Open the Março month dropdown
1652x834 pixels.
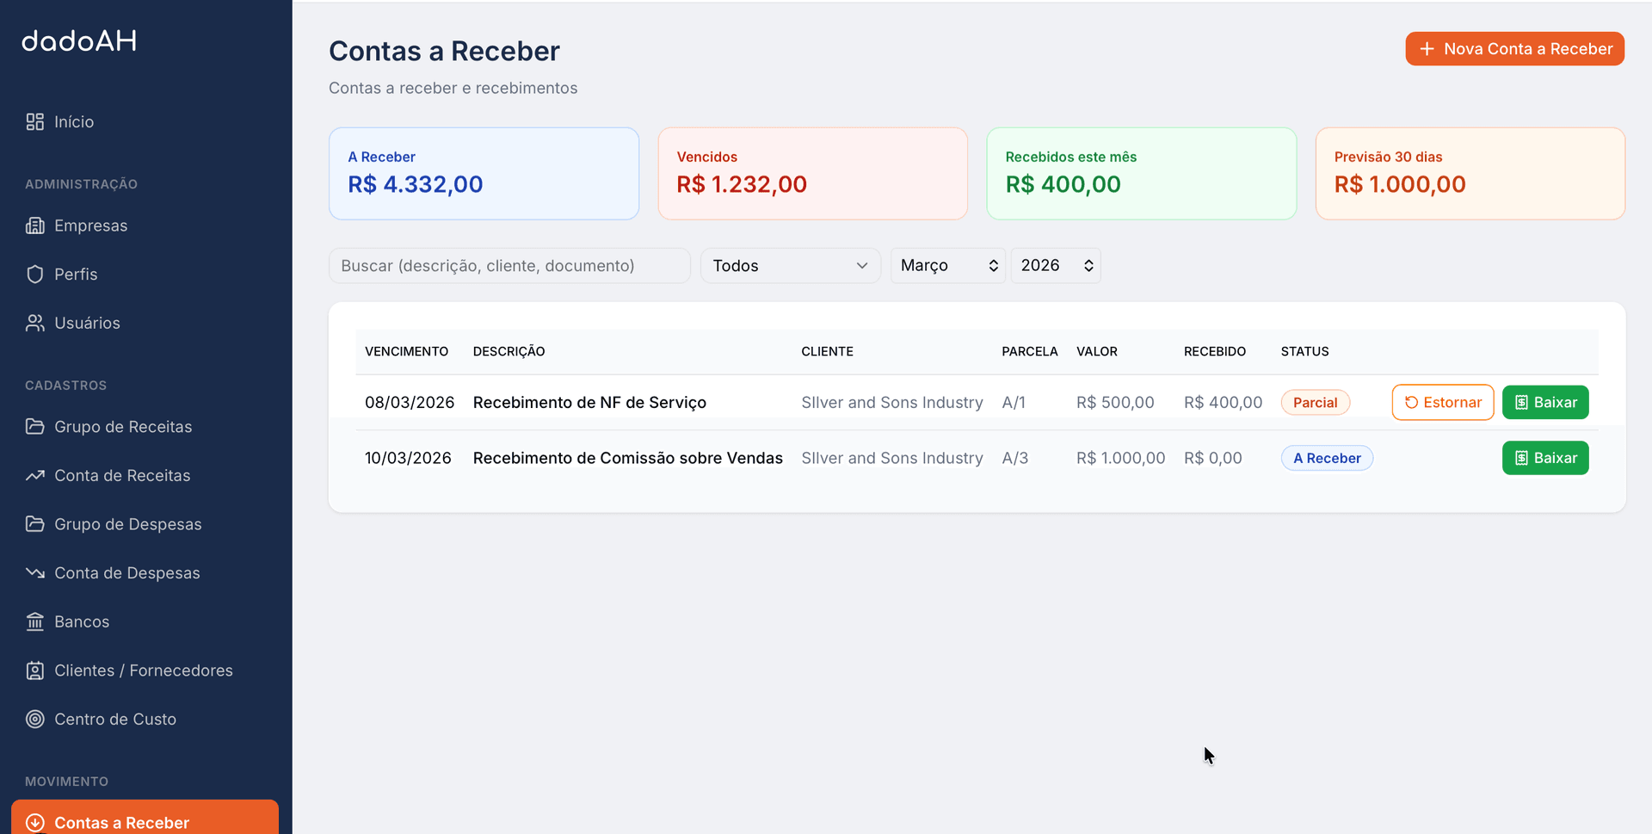point(946,265)
